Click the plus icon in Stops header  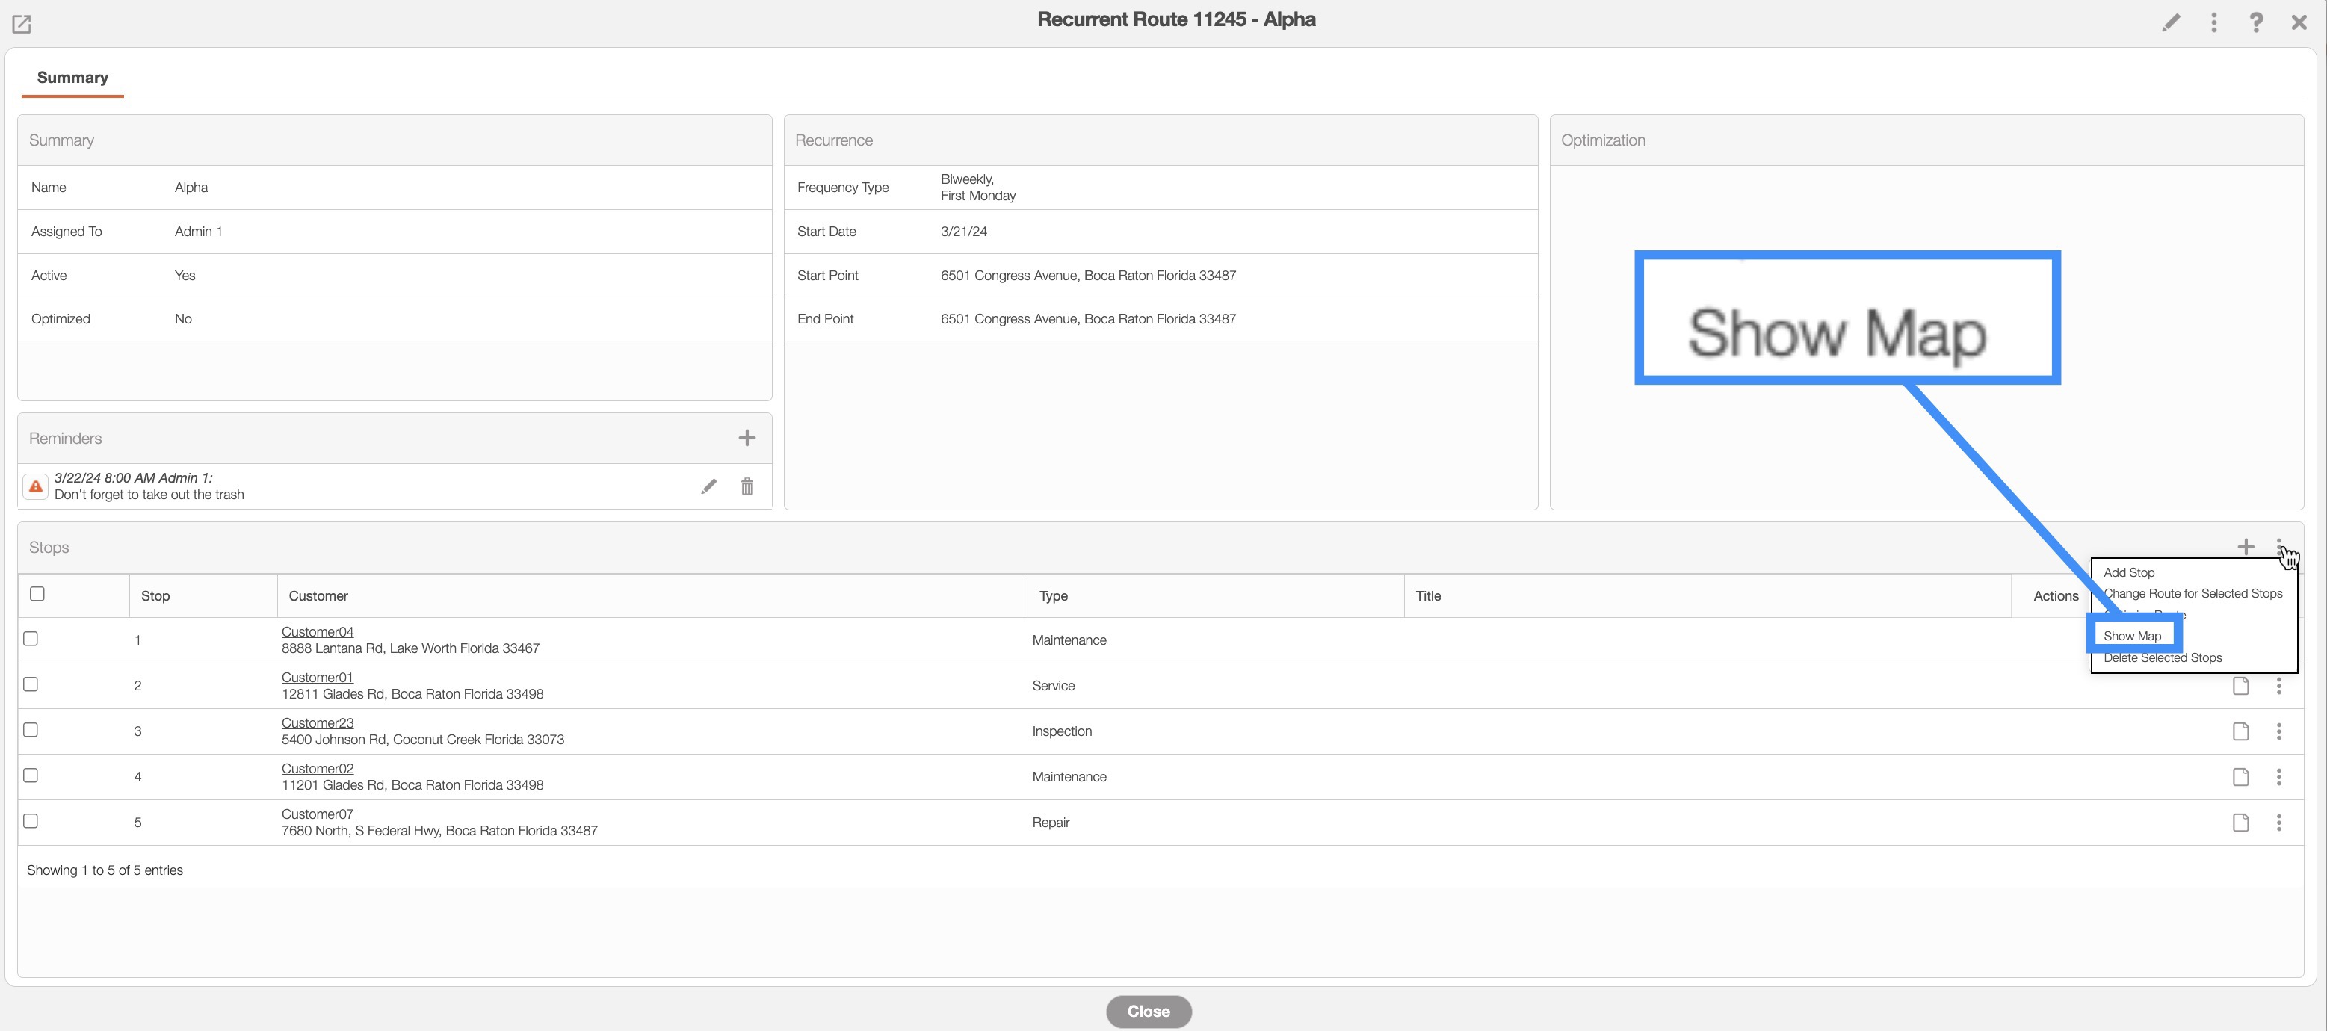2246,546
